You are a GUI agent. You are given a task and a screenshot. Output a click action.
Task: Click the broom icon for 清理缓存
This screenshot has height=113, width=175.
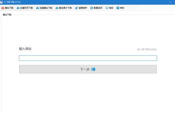point(76,8)
